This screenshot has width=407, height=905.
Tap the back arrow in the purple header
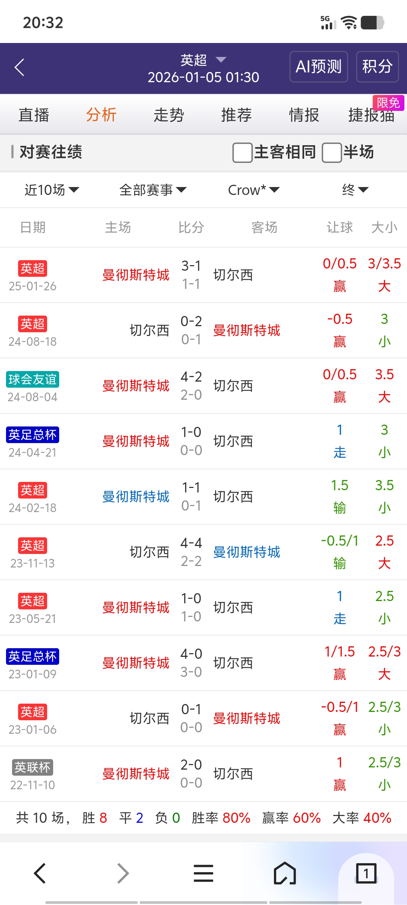pos(20,67)
